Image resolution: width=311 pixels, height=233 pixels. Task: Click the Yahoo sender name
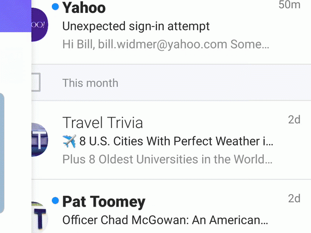pyautogui.click(x=84, y=8)
